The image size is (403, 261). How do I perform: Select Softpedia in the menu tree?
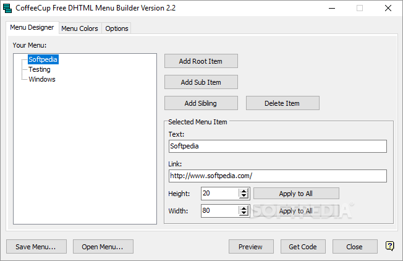[x=43, y=59]
